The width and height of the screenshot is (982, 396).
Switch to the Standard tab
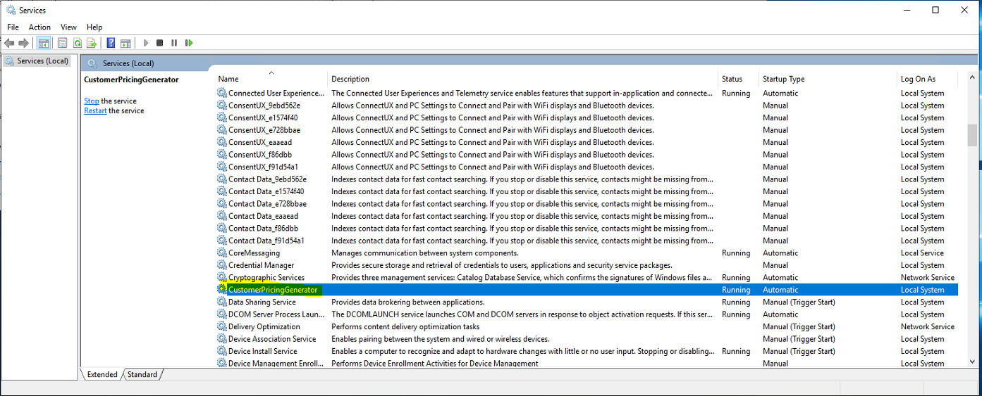tap(142, 374)
